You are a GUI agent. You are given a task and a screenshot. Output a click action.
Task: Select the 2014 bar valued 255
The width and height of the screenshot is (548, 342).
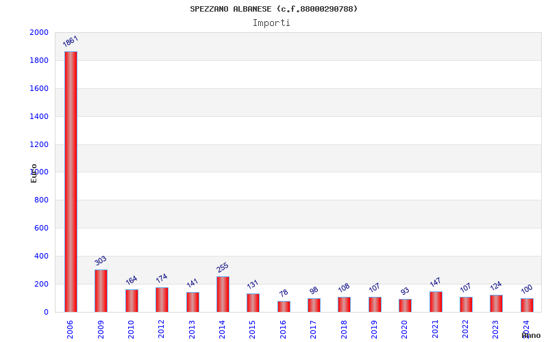(x=223, y=294)
